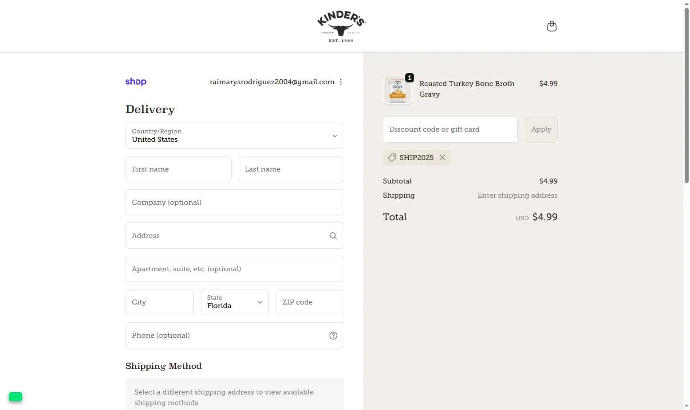690x410 pixels.
Task: Select the Apartment, suite, etc. field
Action: [x=235, y=269]
